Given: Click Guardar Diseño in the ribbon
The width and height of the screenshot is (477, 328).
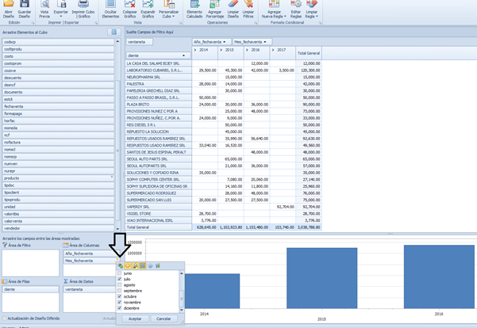Looking at the screenshot, I should [25, 8].
